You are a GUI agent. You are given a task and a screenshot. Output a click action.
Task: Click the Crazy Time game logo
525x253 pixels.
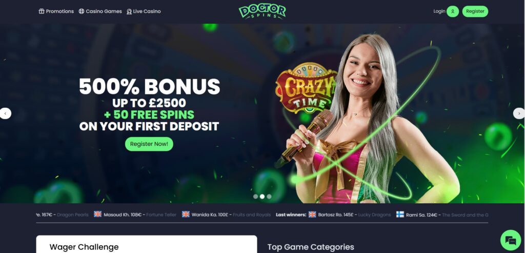[306, 88]
